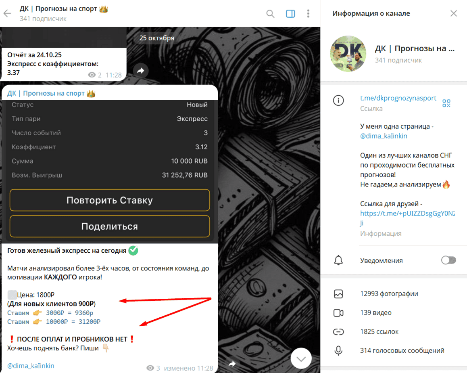This screenshot has height=373, width=467.
Task: Forward the Отчёт за 24.10.25 post
Action: (140, 71)
